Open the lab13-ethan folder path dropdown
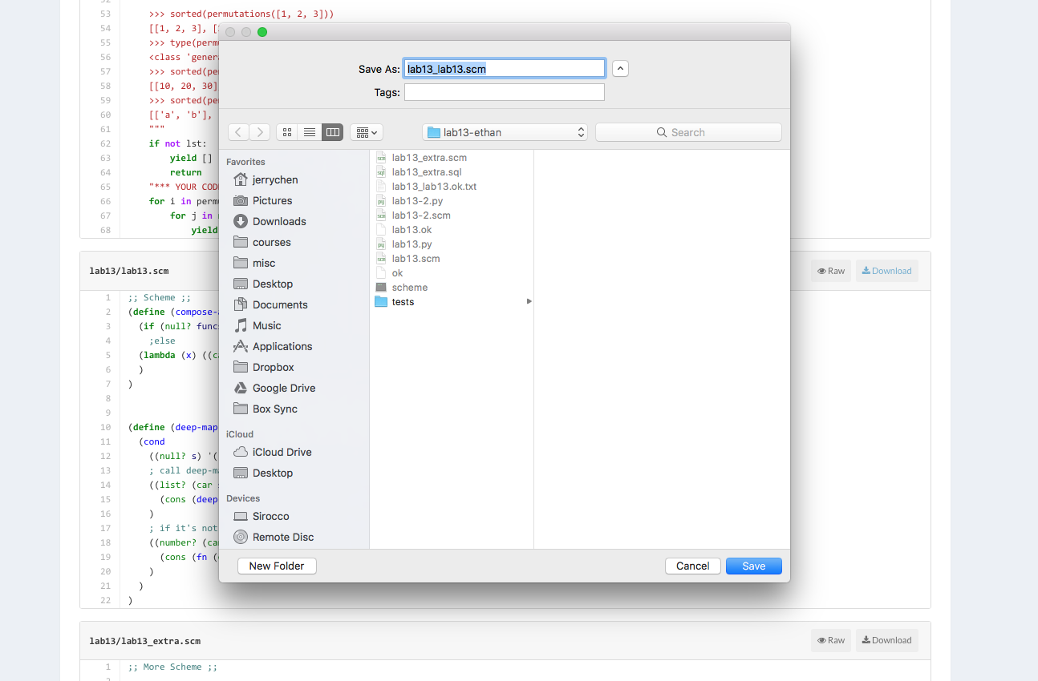1038x681 pixels. click(505, 132)
